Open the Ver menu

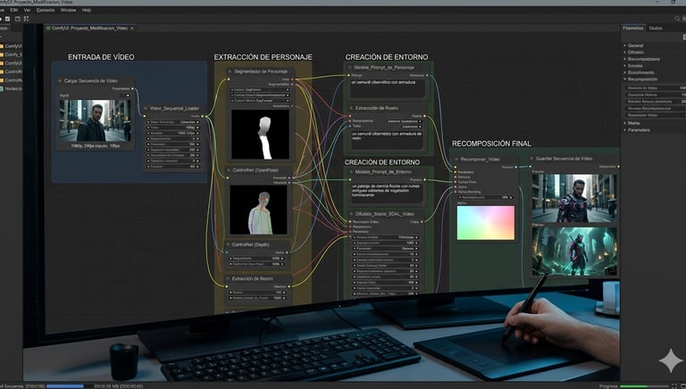(x=27, y=10)
